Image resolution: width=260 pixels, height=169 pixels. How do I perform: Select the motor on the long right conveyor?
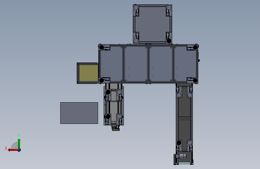click(x=182, y=156)
